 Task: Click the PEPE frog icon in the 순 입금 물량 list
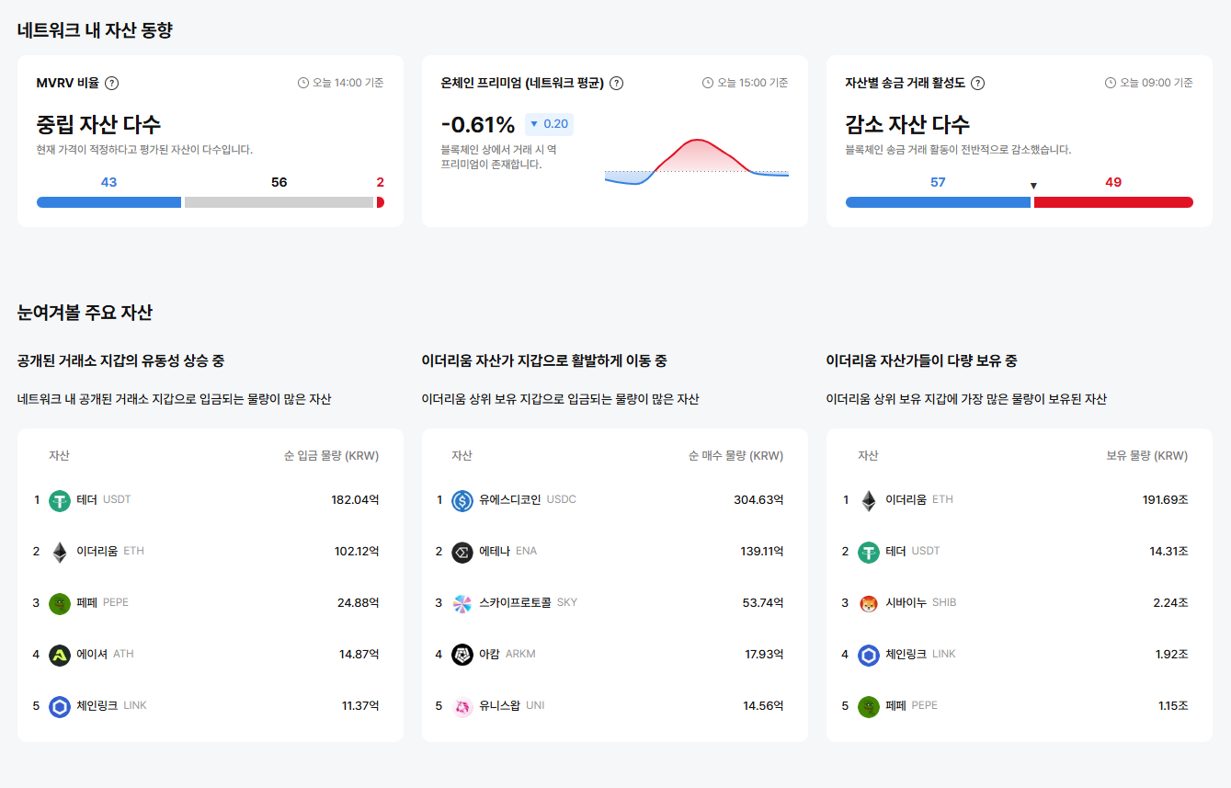(60, 604)
